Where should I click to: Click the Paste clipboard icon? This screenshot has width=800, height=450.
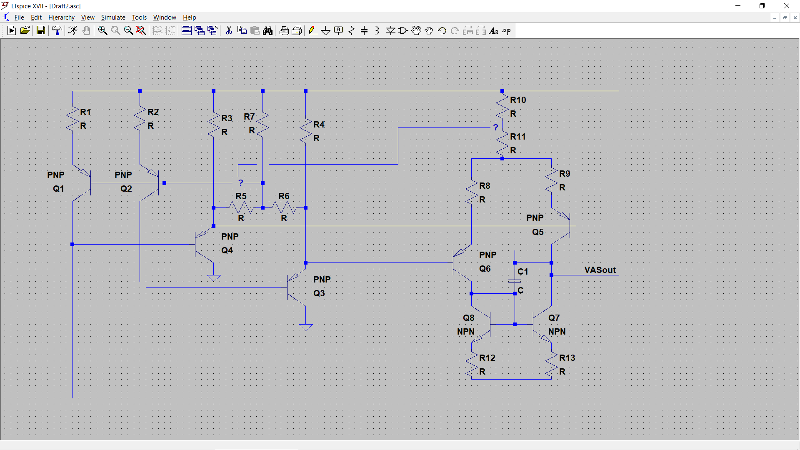coord(255,30)
